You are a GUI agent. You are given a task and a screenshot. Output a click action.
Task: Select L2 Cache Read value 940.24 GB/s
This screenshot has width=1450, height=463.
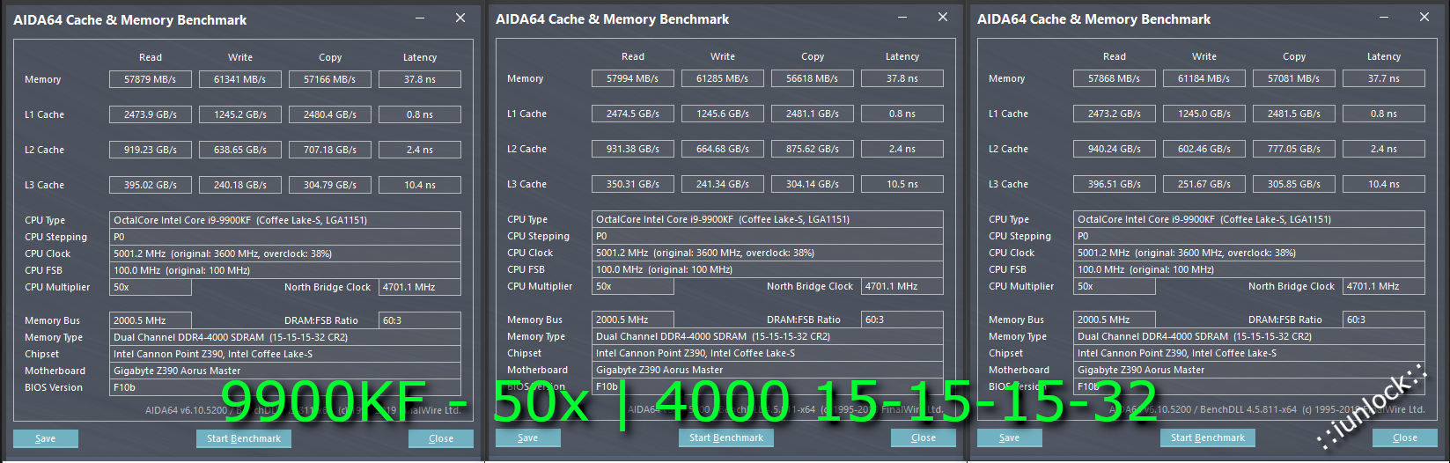1115,149
